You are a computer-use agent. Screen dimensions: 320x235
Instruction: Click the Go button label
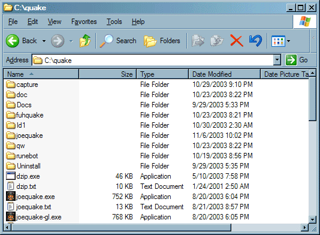coord(303,60)
